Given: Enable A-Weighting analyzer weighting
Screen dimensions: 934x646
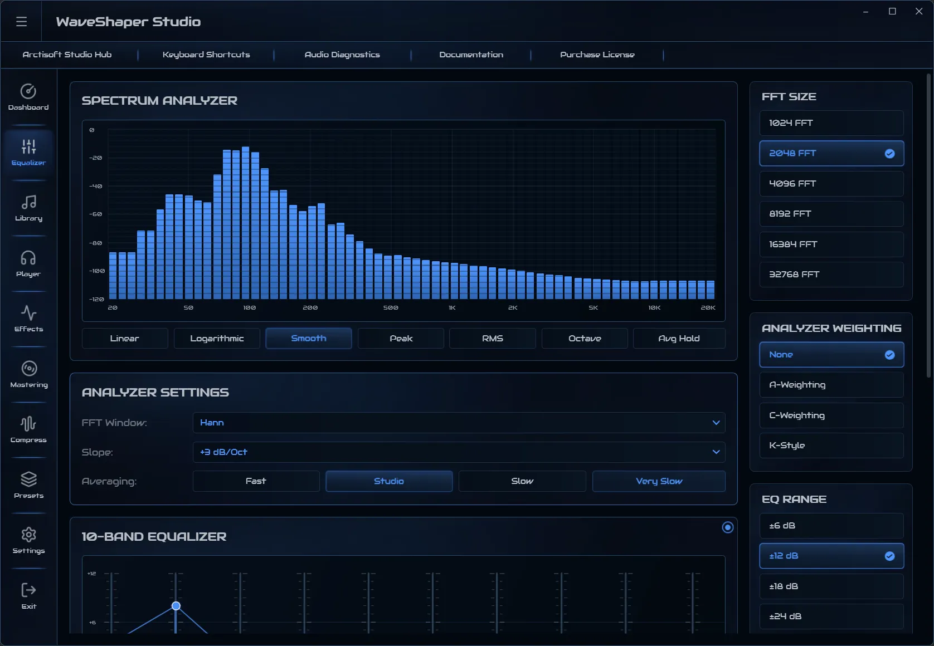Looking at the screenshot, I should click(x=831, y=385).
